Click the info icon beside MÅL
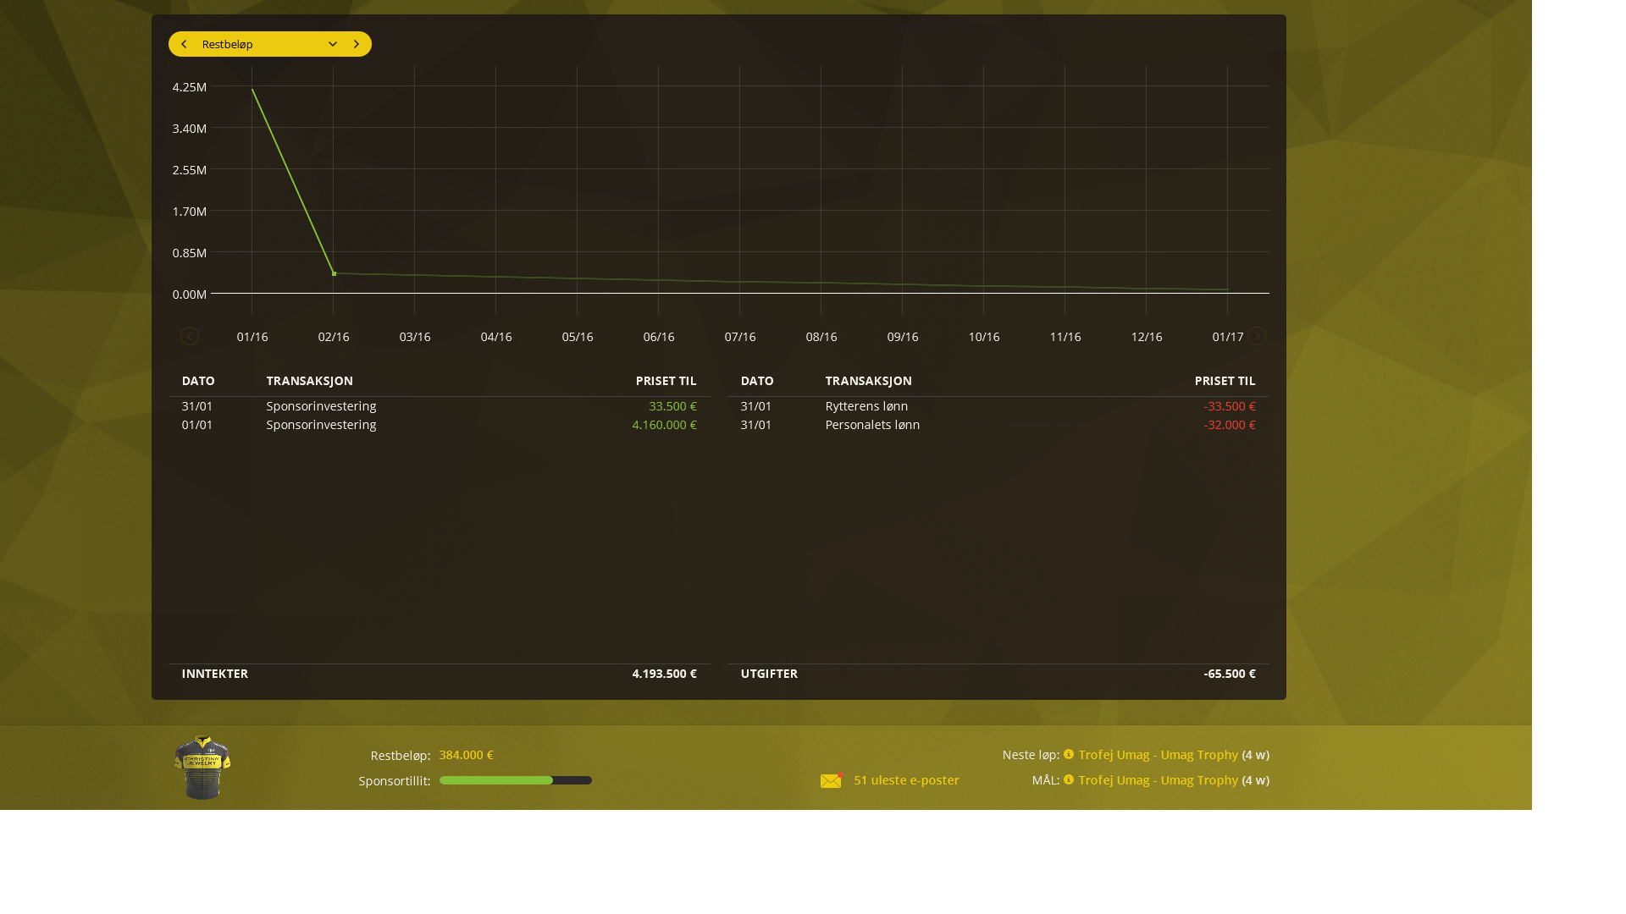Screen dimensions: 1626x914 point(1069,779)
